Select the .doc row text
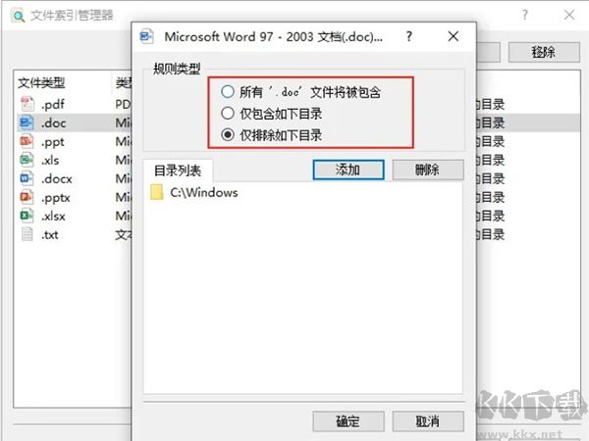The height and width of the screenshot is (441, 589). [x=53, y=123]
